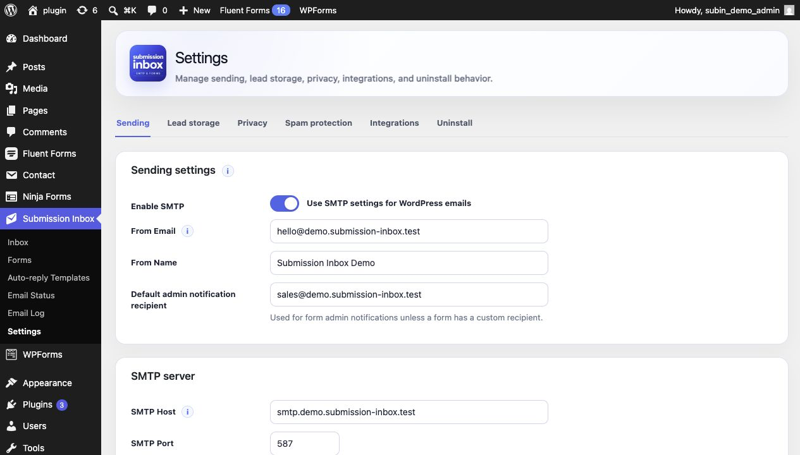Click info icon beside Sending settings
This screenshot has height=455, width=800.
tap(228, 171)
